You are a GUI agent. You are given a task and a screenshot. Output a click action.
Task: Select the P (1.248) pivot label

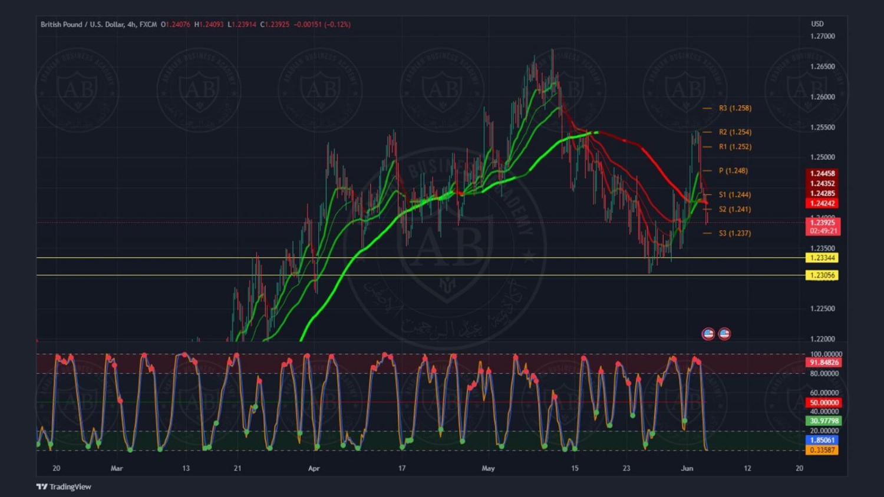(733, 171)
